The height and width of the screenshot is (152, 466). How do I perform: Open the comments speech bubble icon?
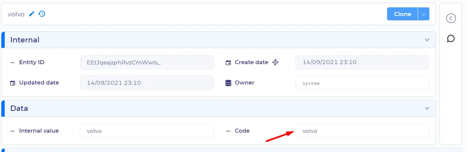[x=451, y=39]
